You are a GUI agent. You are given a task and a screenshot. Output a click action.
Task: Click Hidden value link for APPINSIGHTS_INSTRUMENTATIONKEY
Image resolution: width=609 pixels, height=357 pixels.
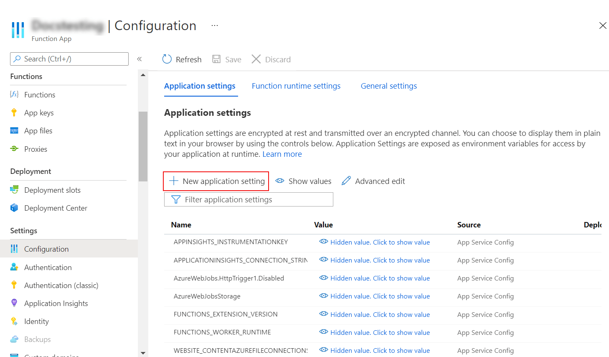click(380, 242)
